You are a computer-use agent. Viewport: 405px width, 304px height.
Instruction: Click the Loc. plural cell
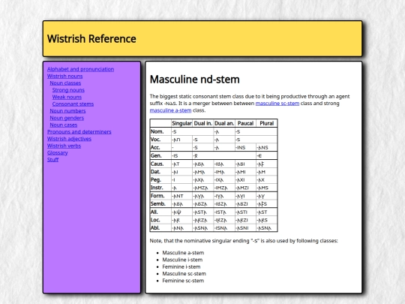pyautogui.click(x=266, y=220)
